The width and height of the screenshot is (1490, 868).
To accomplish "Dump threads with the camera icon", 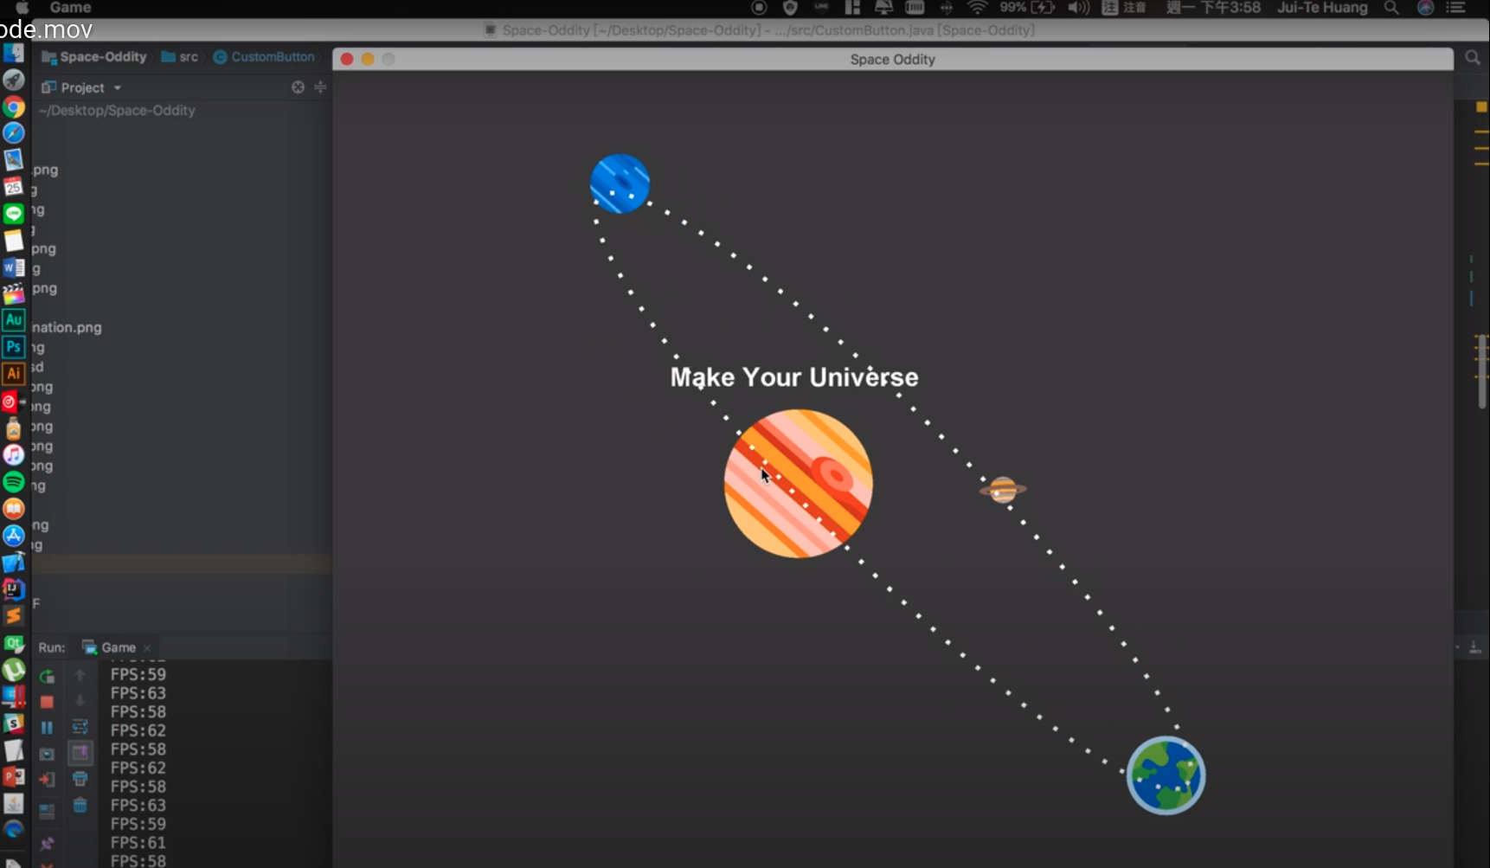I will point(47,755).
